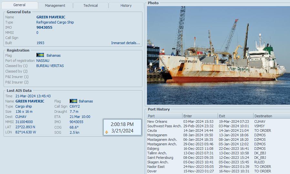
Task: Click the Green Maveric ship photo
Action: pyautogui.click(x=218, y=55)
